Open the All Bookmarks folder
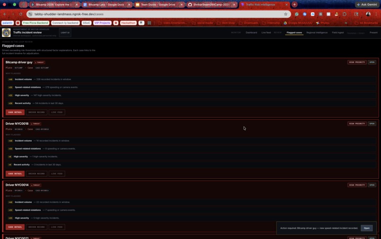The image size is (381, 239). 366,23
